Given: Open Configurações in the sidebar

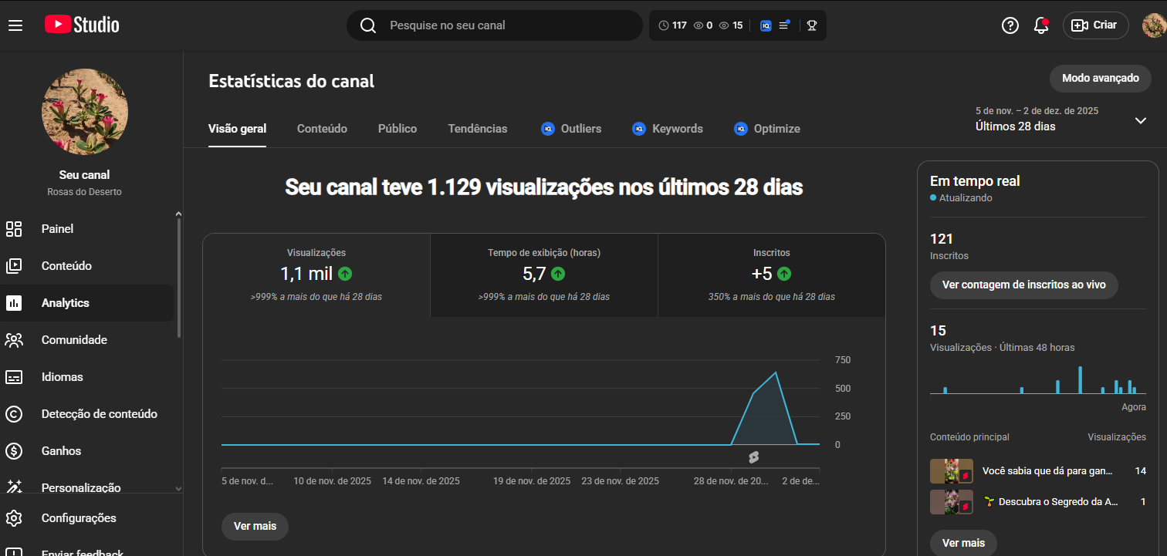Looking at the screenshot, I should 86,518.
